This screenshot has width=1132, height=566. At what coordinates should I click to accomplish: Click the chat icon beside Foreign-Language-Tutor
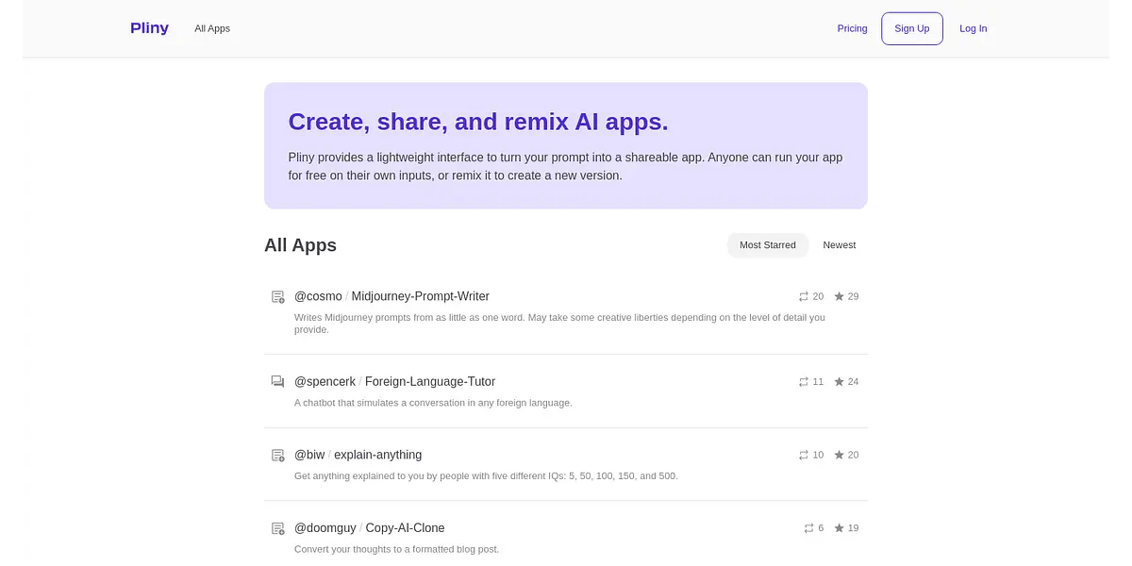tap(277, 382)
